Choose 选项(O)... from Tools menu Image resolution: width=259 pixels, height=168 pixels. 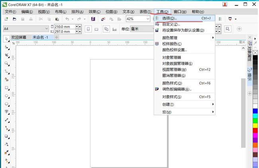pos(184,18)
